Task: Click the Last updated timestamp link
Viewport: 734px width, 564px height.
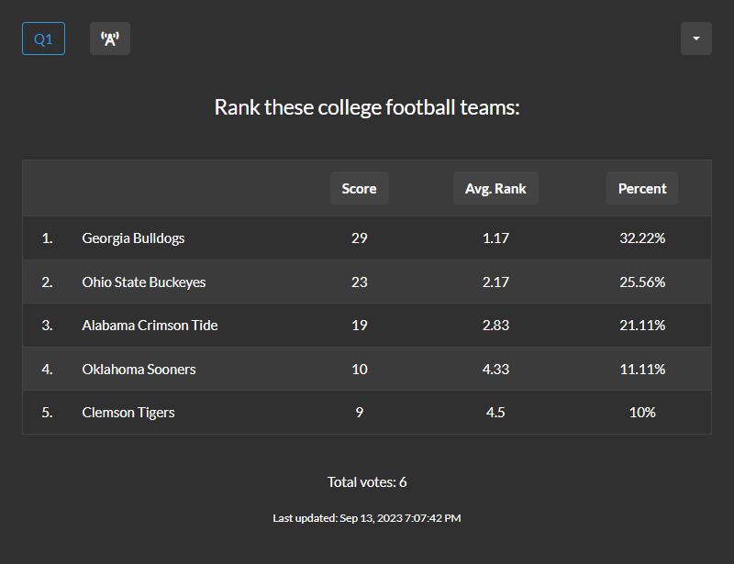Action: tap(366, 517)
